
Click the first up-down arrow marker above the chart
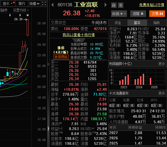10,15
